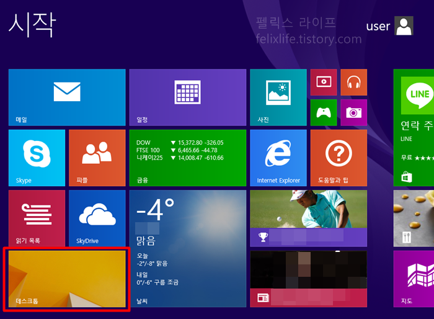Viewport: 434px width, 319px height.
Task: Click the 시작 Start heading
Action: point(32,24)
